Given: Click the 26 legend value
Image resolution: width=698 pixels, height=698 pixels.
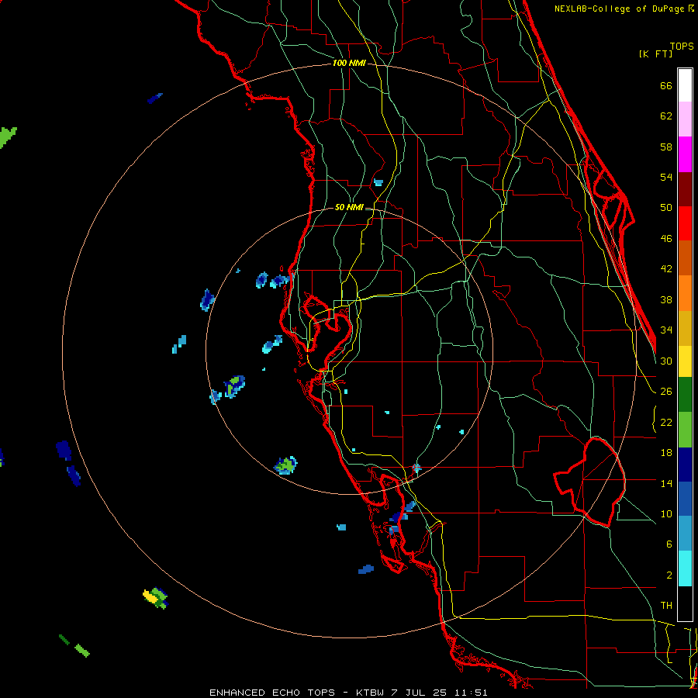Looking at the screenshot, I should (x=666, y=392).
